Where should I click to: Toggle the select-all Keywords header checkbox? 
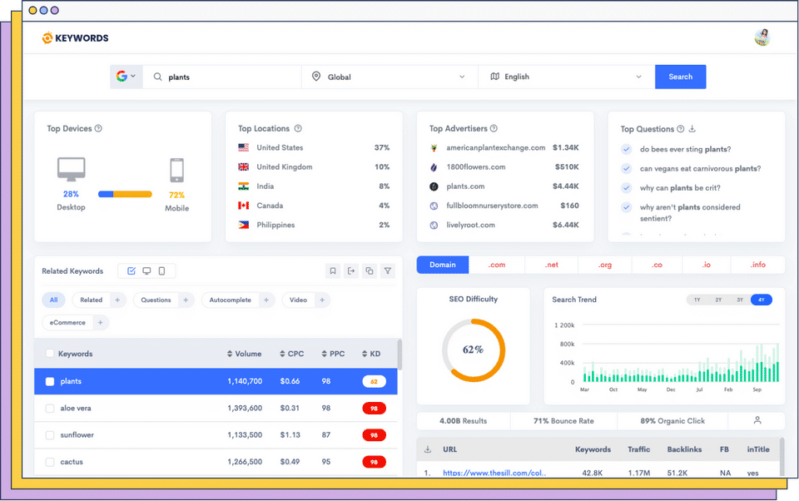(x=49, y=353)
